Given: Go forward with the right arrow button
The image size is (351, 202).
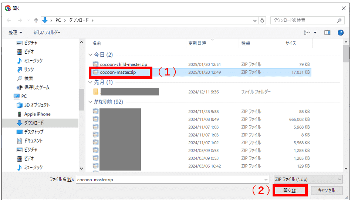Looking at the screenshot, I should click(20, 20).
